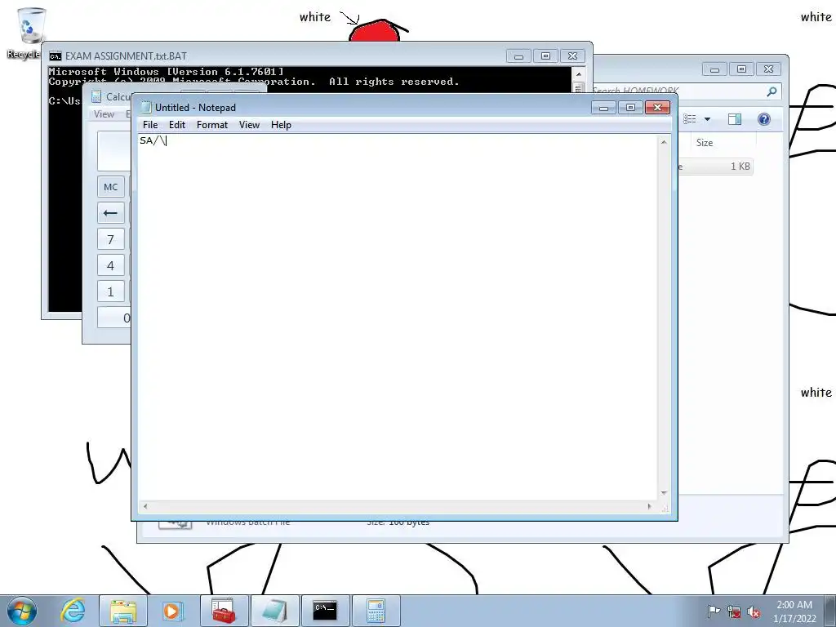Click the Notepad title bar icon
The height and width of the screenshot is (627, 836).
145,107
